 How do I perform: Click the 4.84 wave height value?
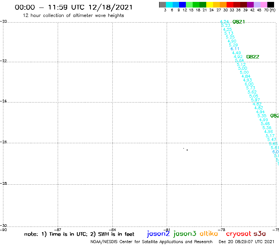(x=246, y=76)
